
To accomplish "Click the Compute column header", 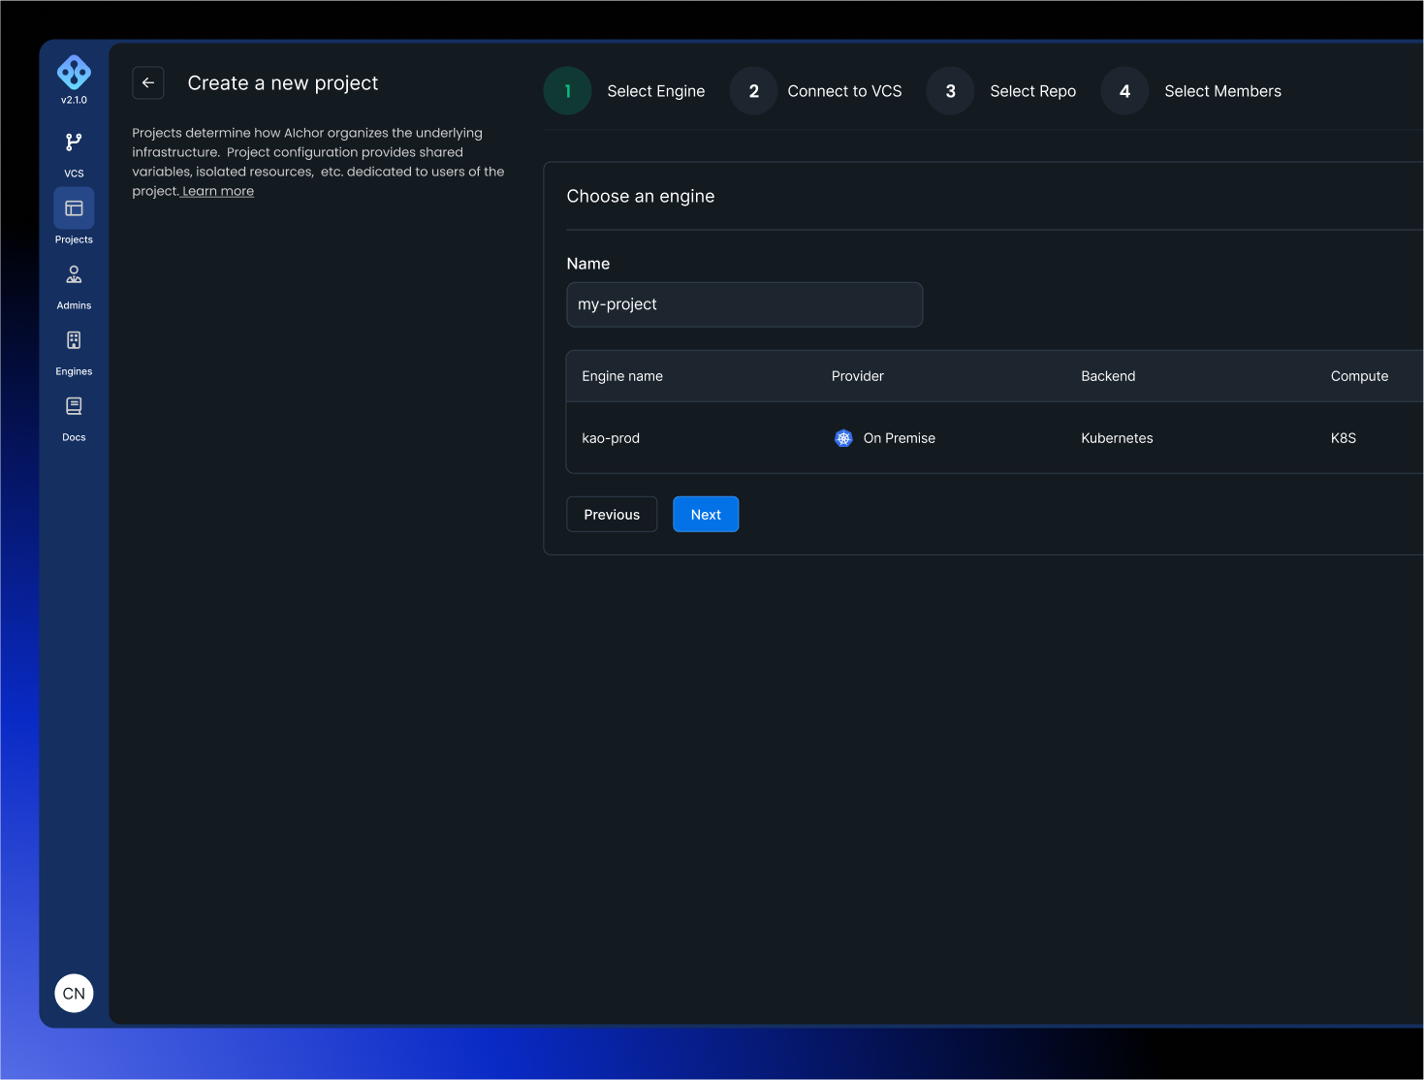I will tap(1359, 376).
